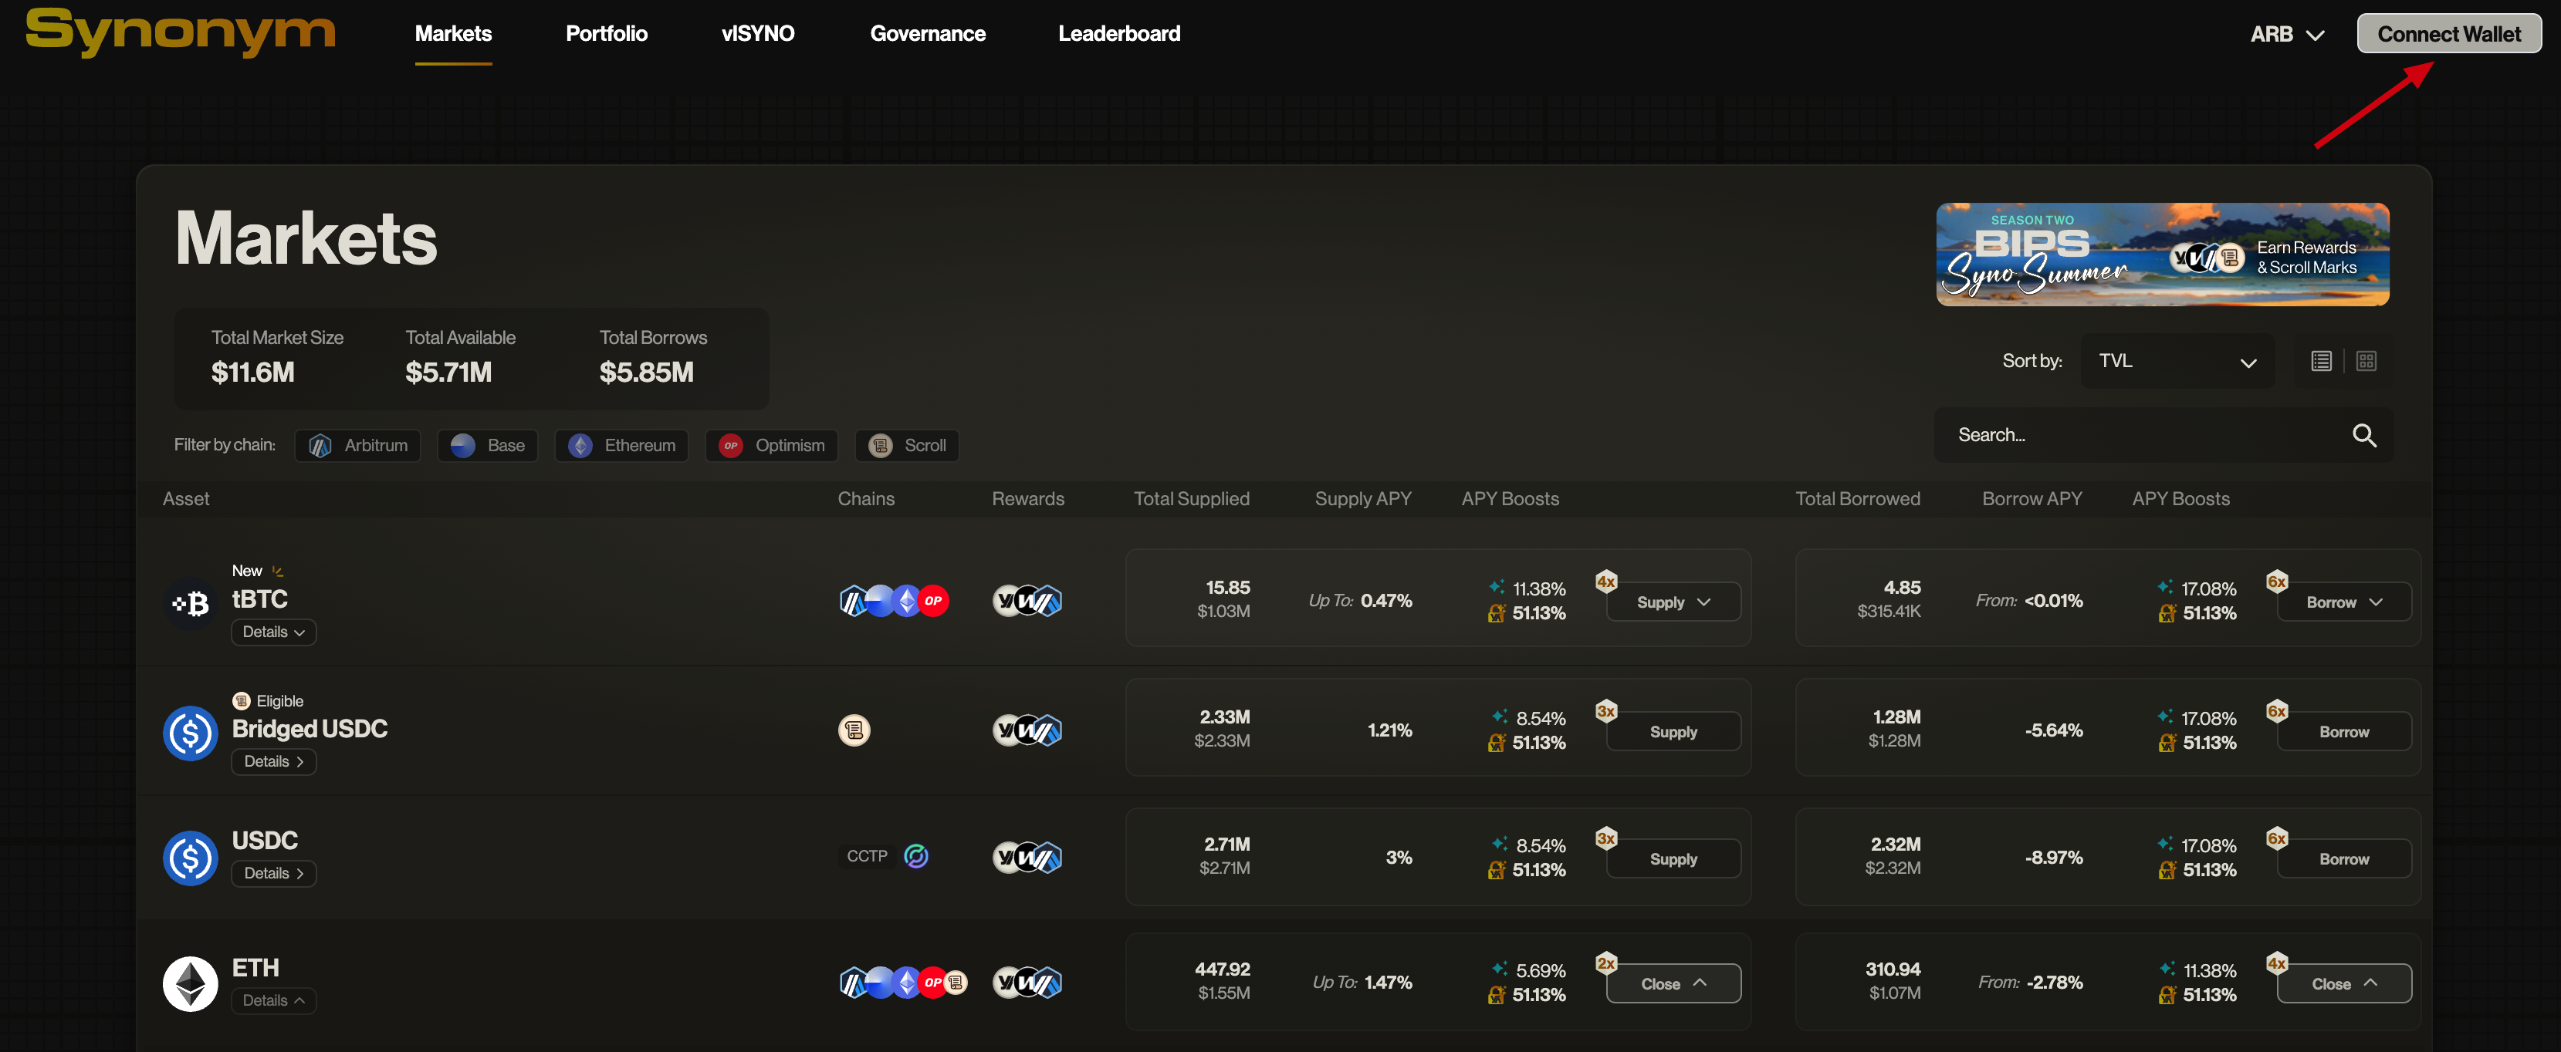
Task: Click Bridged USDC 3x supply boost badge
Action: point(1605,711)
